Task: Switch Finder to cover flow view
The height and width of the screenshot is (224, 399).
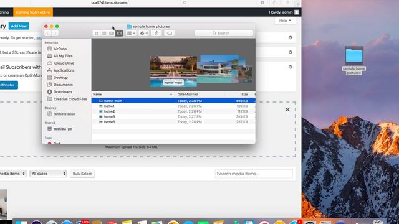Action: point(119,33)
